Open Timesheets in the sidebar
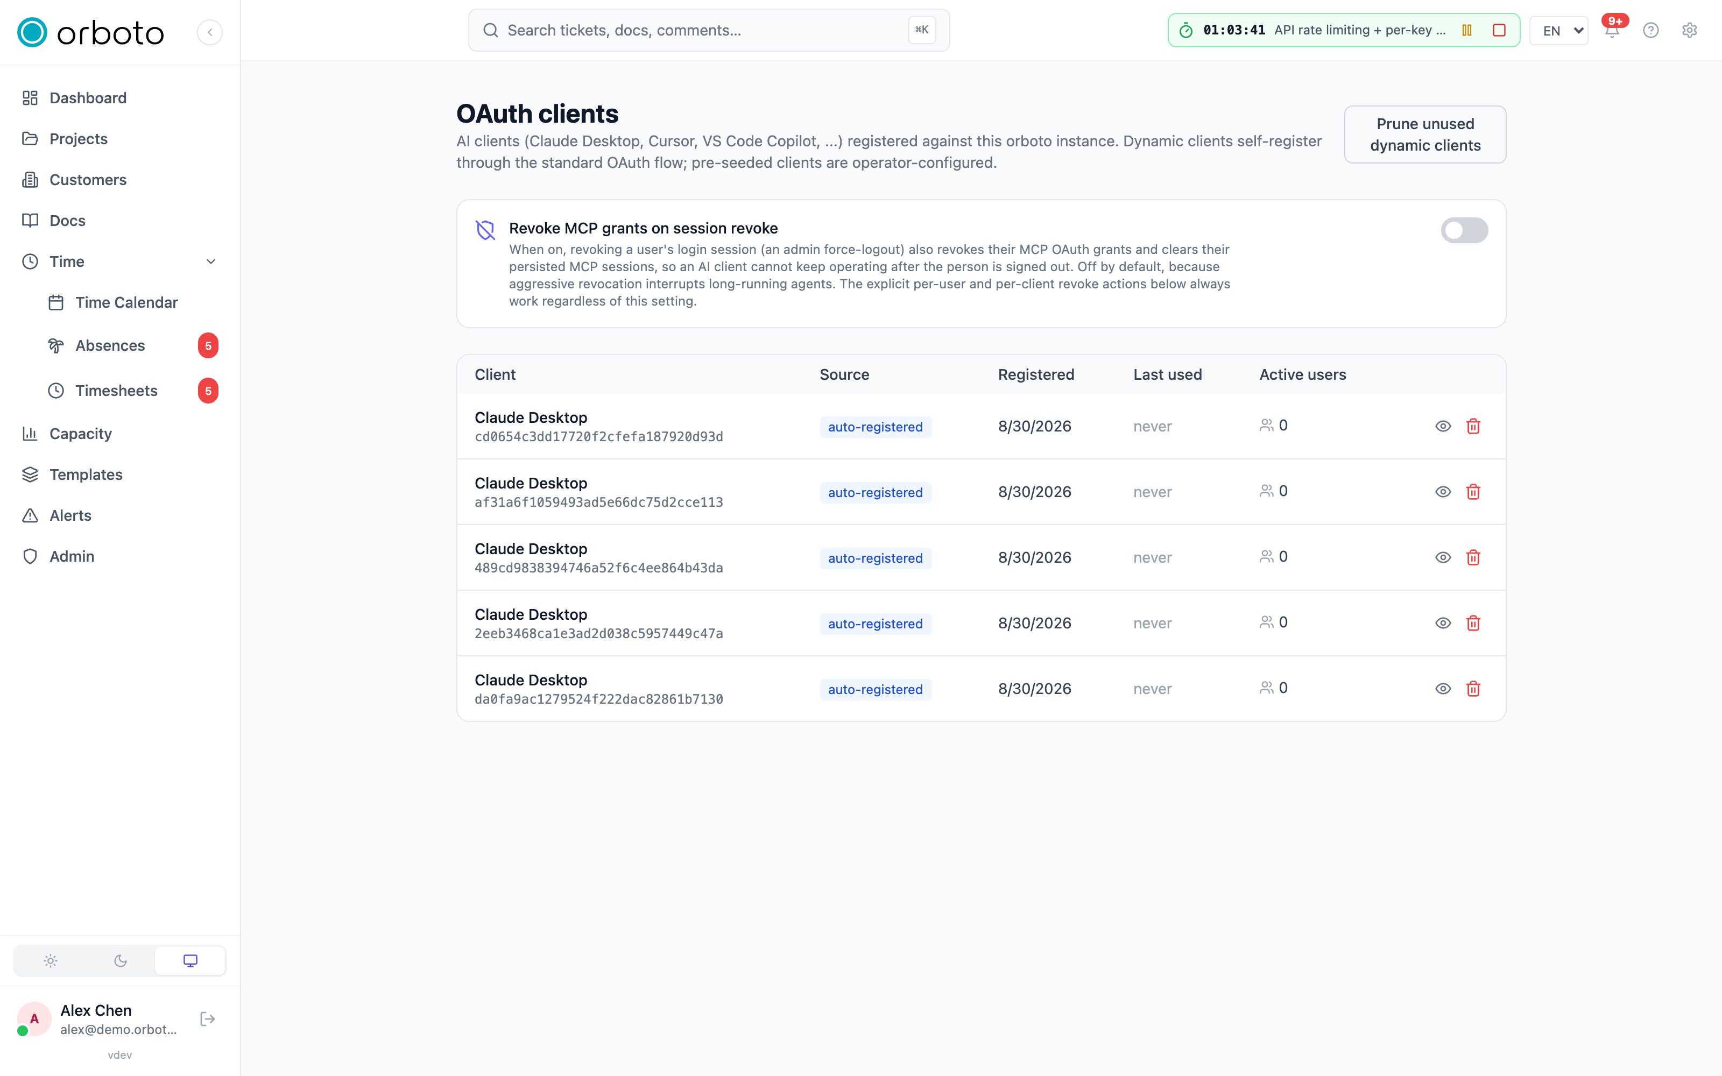Viewport: 1722px width, 1076px height. 132,391
